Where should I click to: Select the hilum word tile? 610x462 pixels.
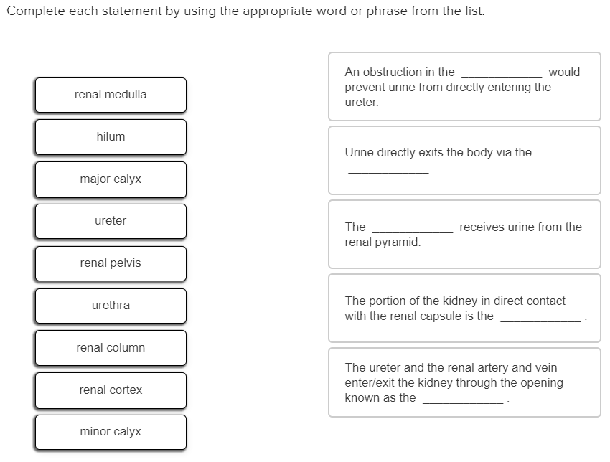coord(111,137)
